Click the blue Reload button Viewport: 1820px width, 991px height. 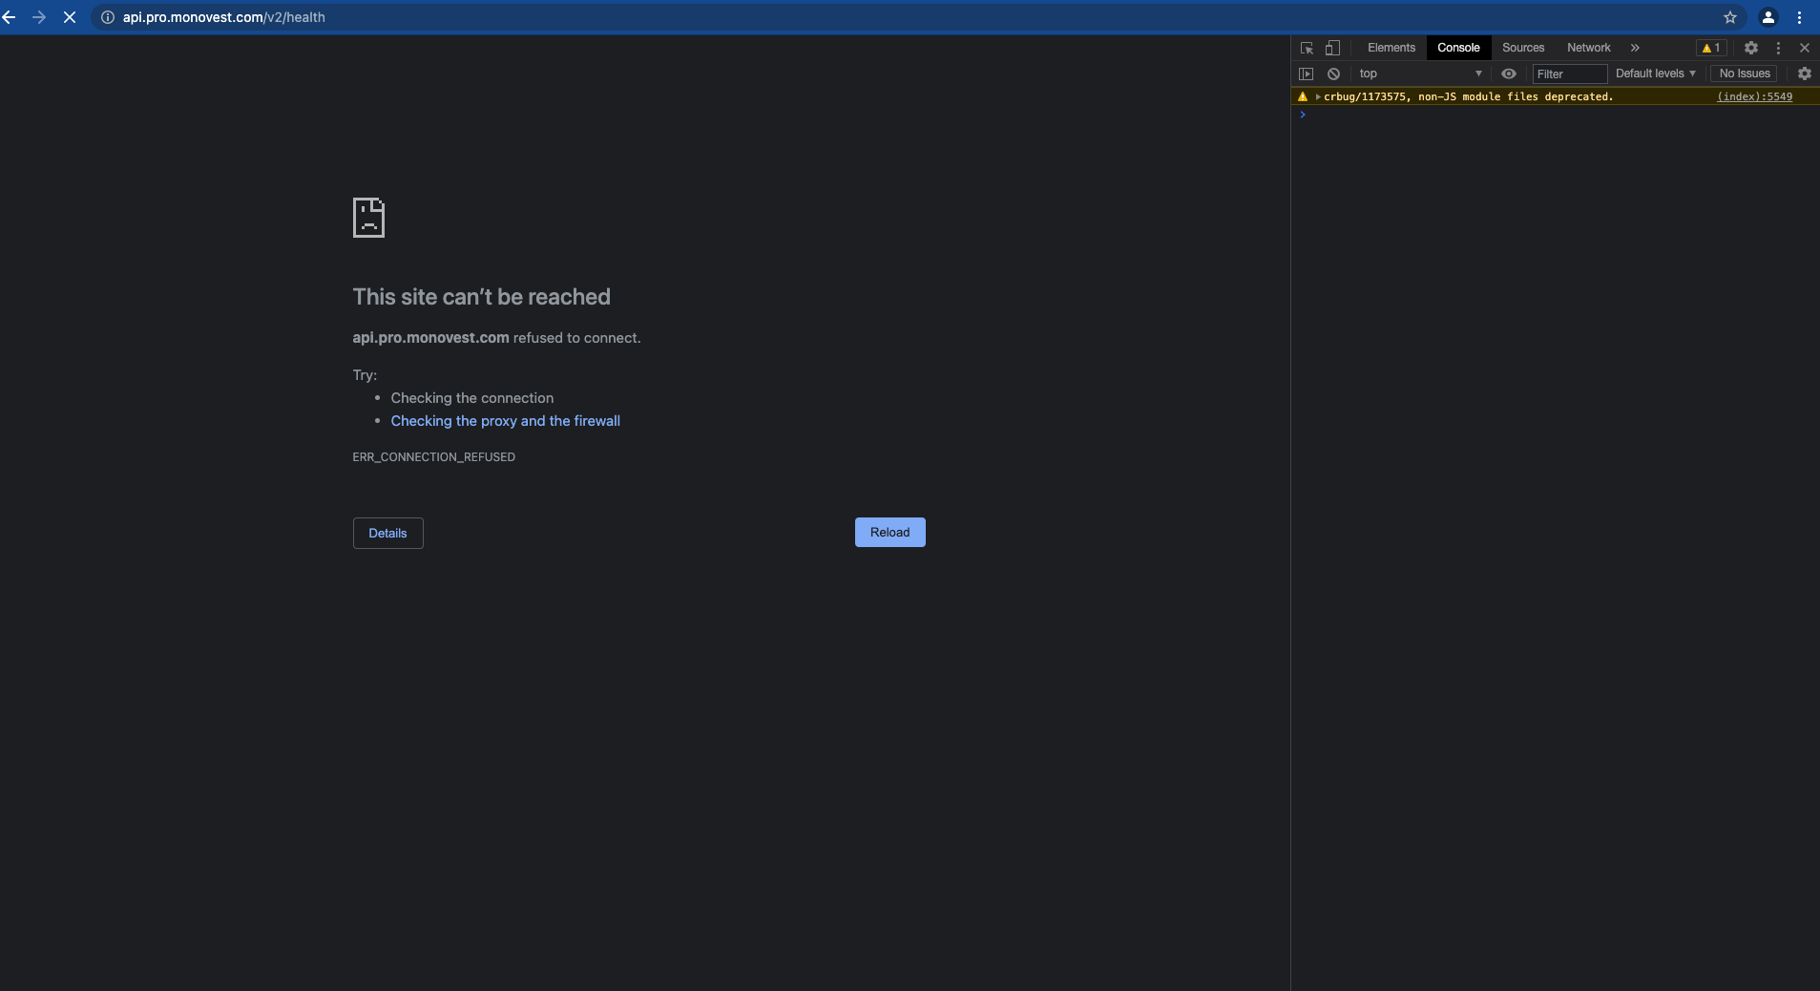pos(889,533)
